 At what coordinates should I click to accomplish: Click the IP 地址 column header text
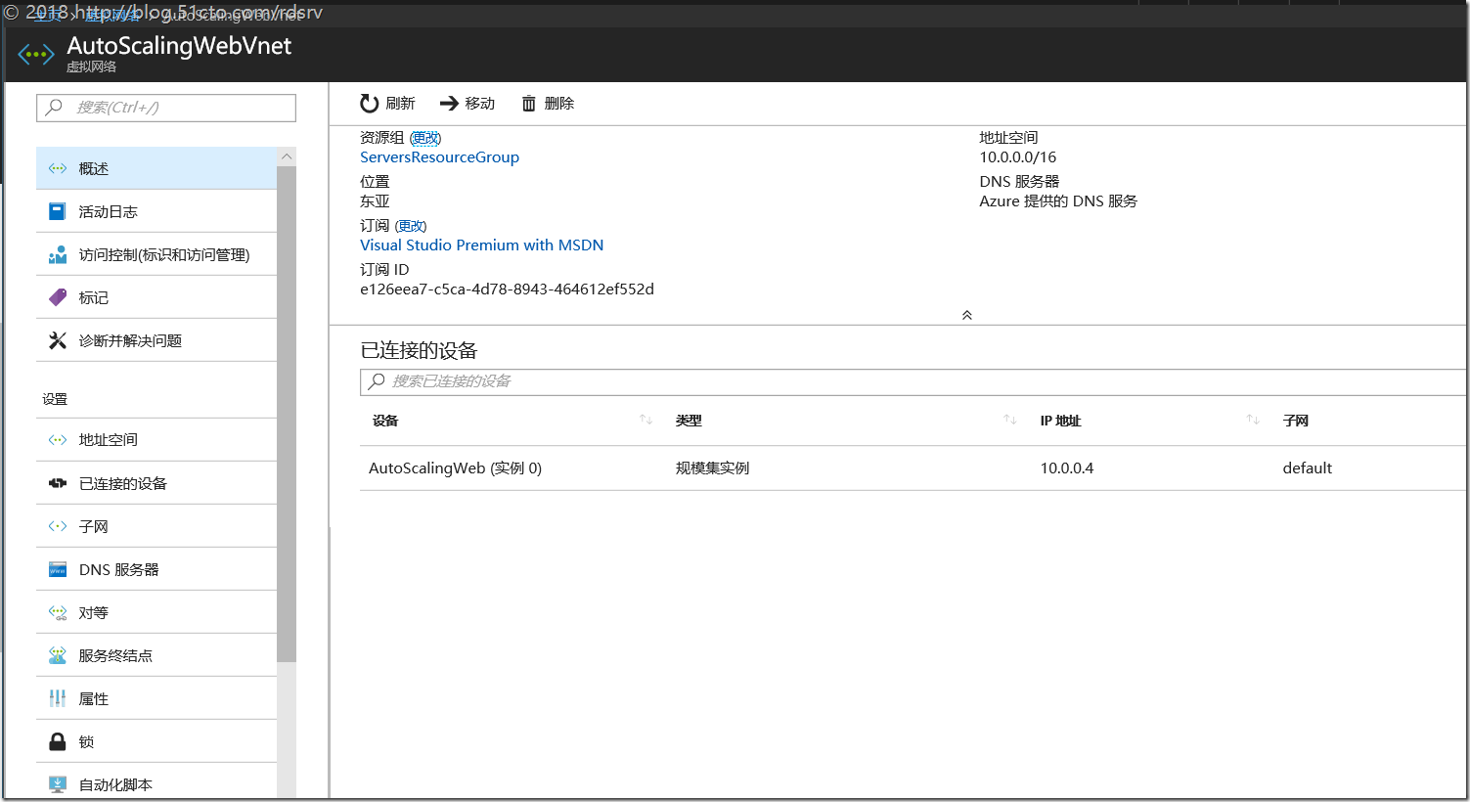point(1060,421)
